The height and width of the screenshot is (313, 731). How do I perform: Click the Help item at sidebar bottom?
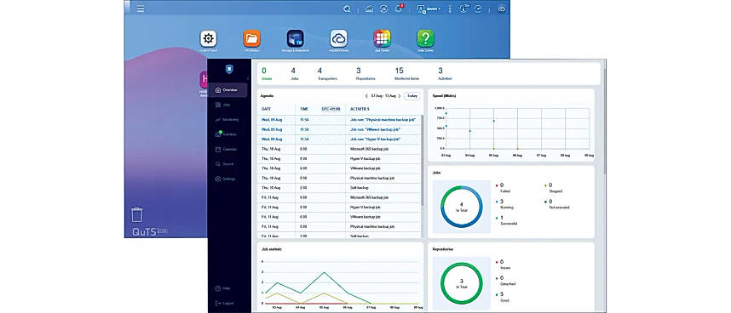point(224,288)
